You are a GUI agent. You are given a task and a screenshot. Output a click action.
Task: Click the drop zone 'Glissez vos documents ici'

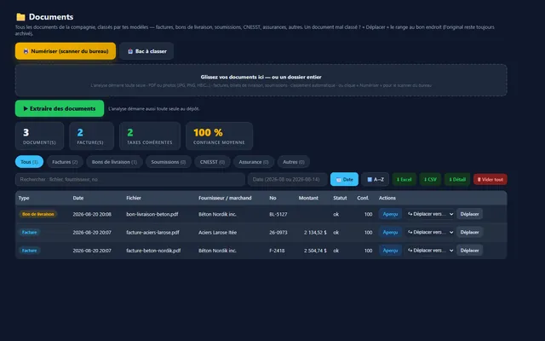[261, 80]
